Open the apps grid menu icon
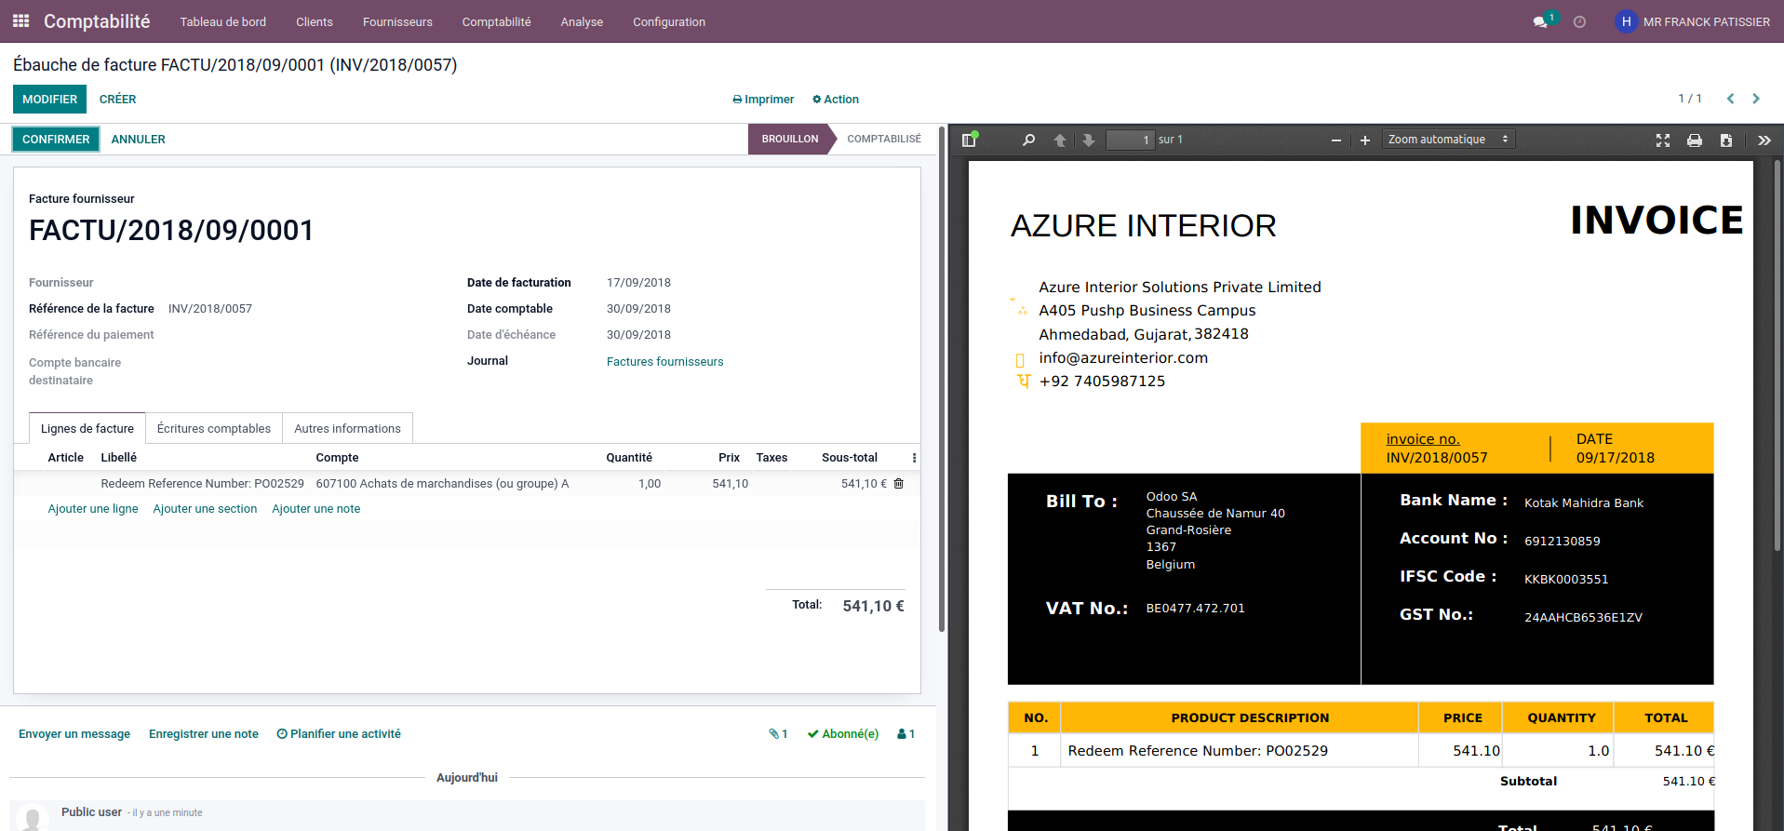 [x=20, y=20]
